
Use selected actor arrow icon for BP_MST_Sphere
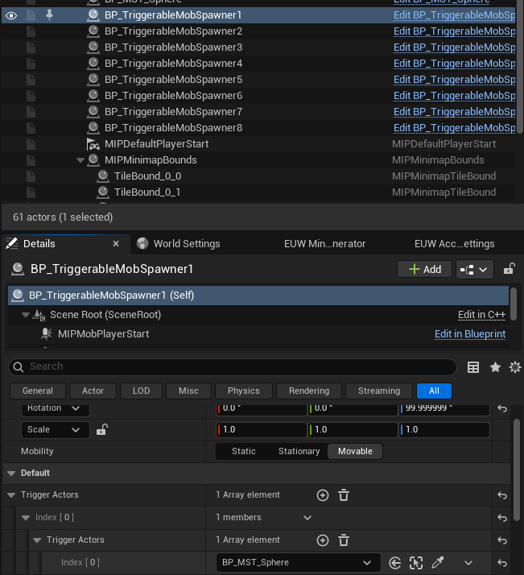394,563
